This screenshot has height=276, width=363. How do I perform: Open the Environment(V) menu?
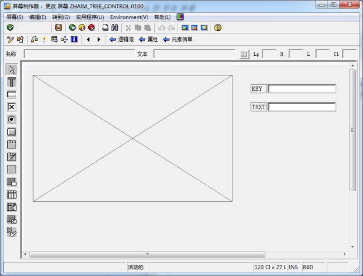coord(129,17)
